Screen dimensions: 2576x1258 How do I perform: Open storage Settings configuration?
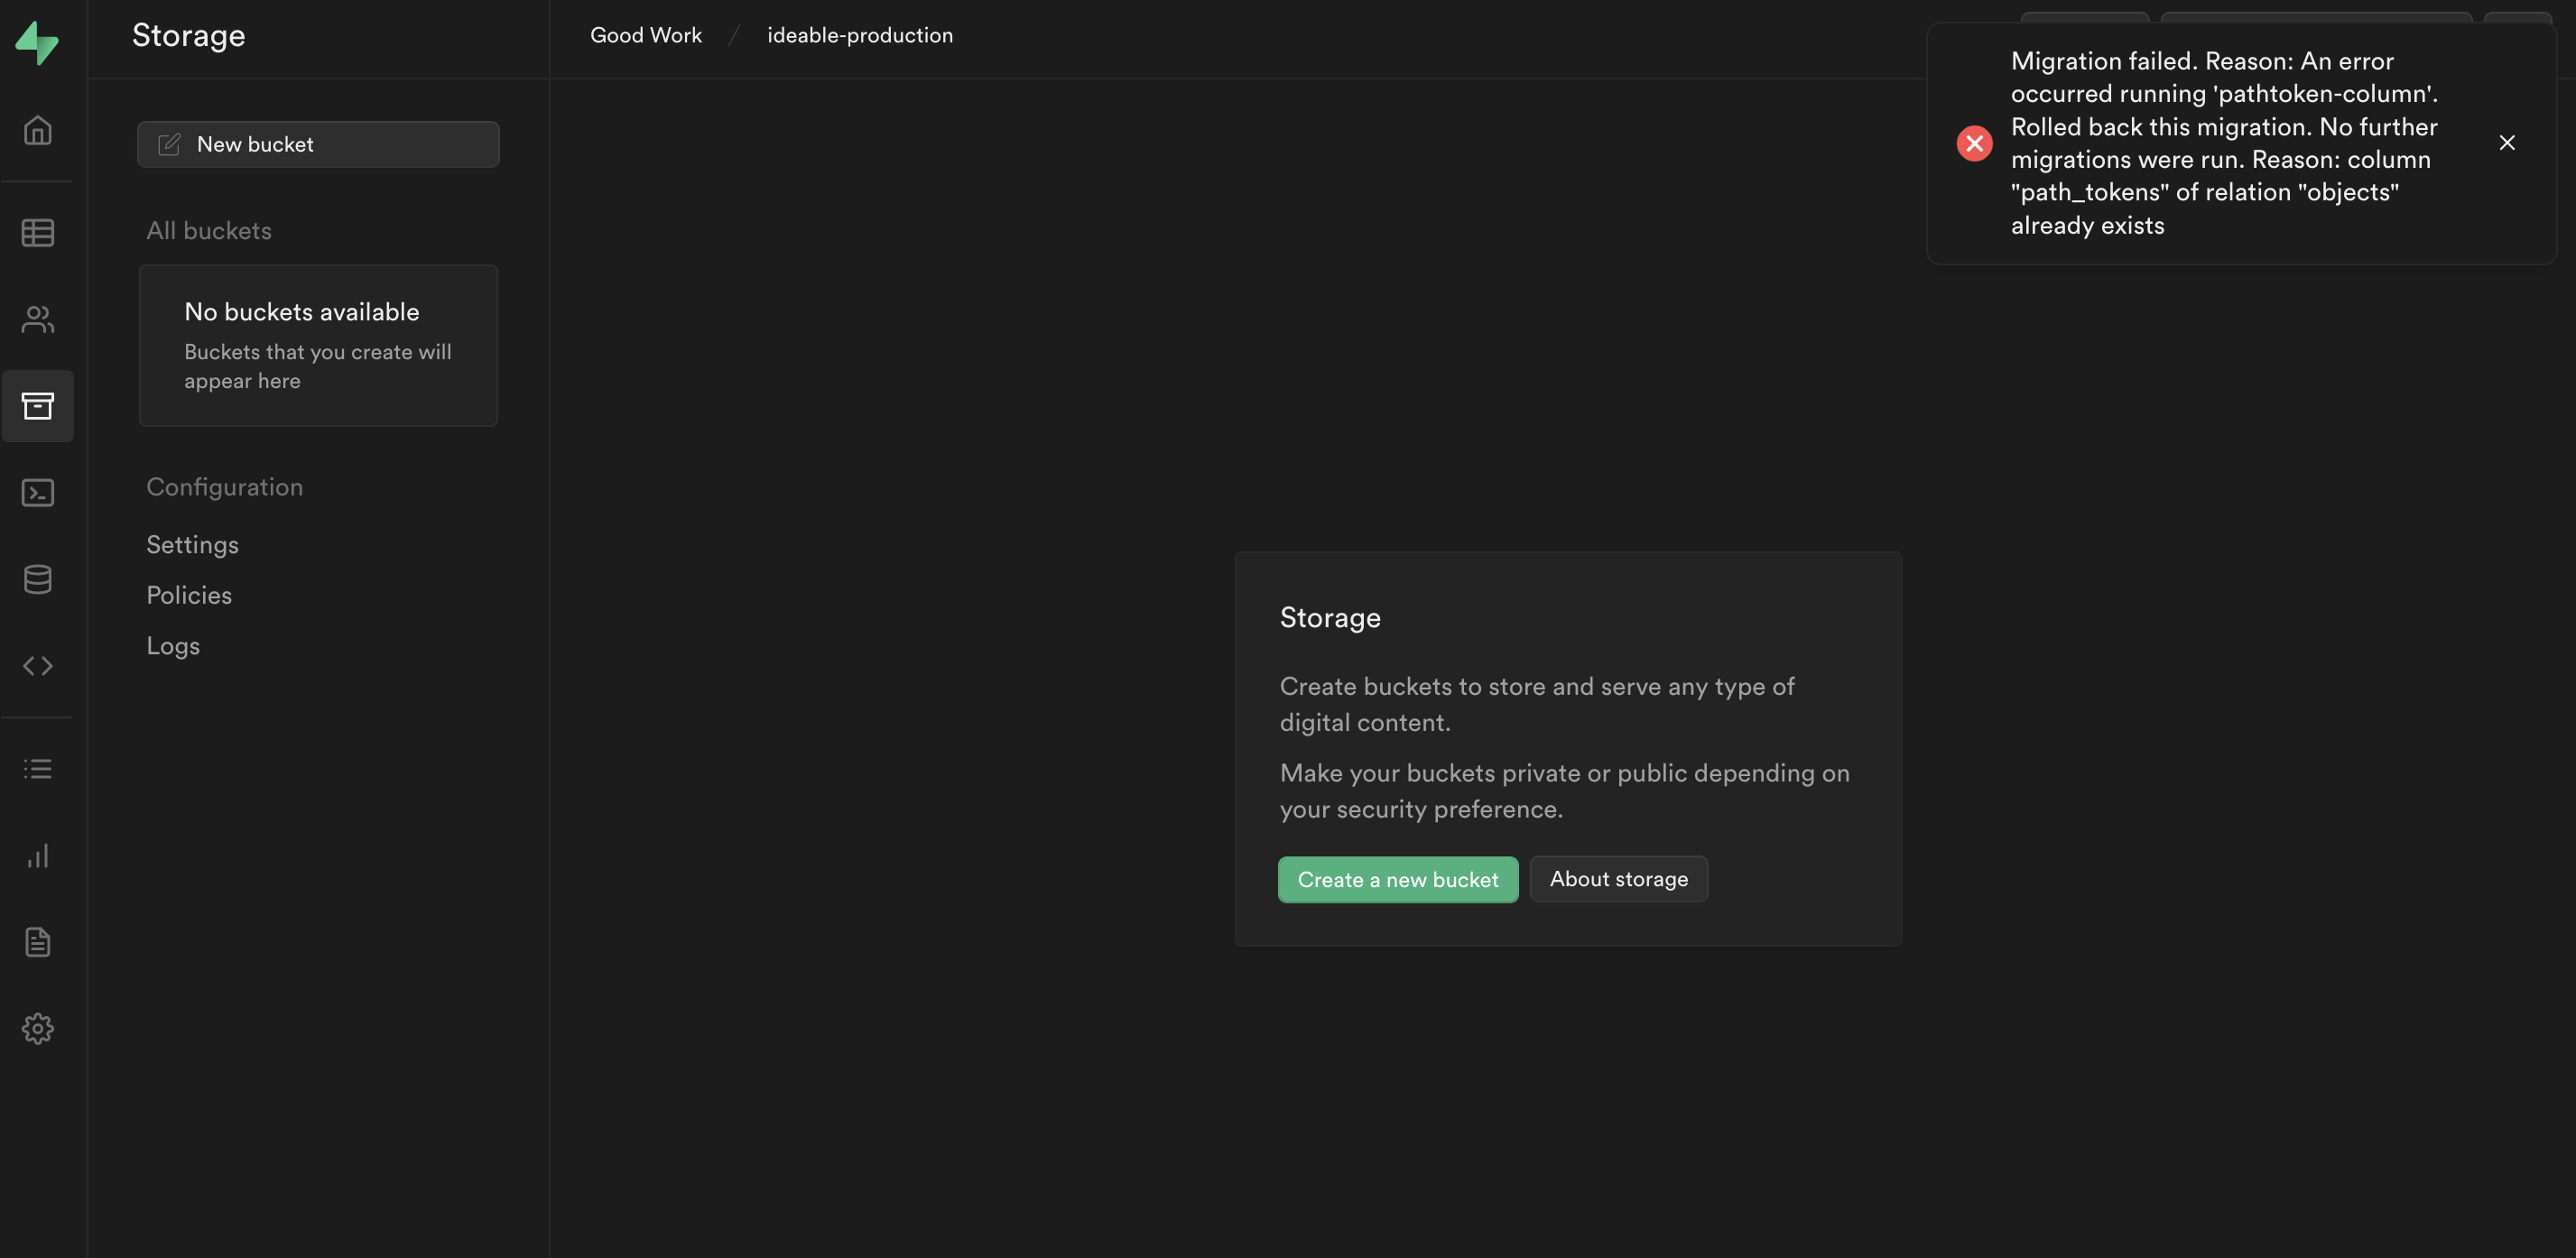(x=192, y=545)
